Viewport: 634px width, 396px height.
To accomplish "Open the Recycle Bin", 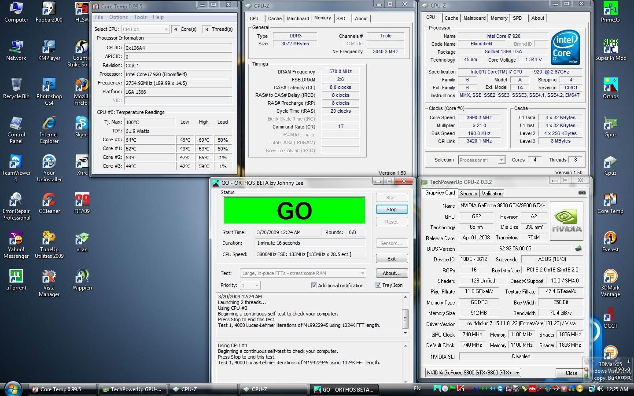I will click(x=16, y=88).
